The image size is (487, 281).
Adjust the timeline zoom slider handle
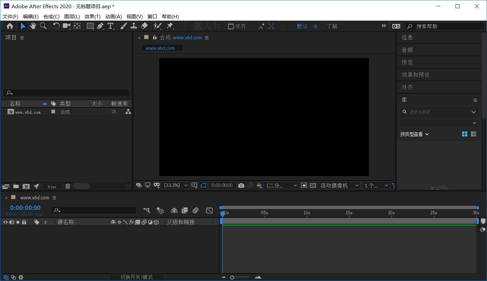coord(232,277)
